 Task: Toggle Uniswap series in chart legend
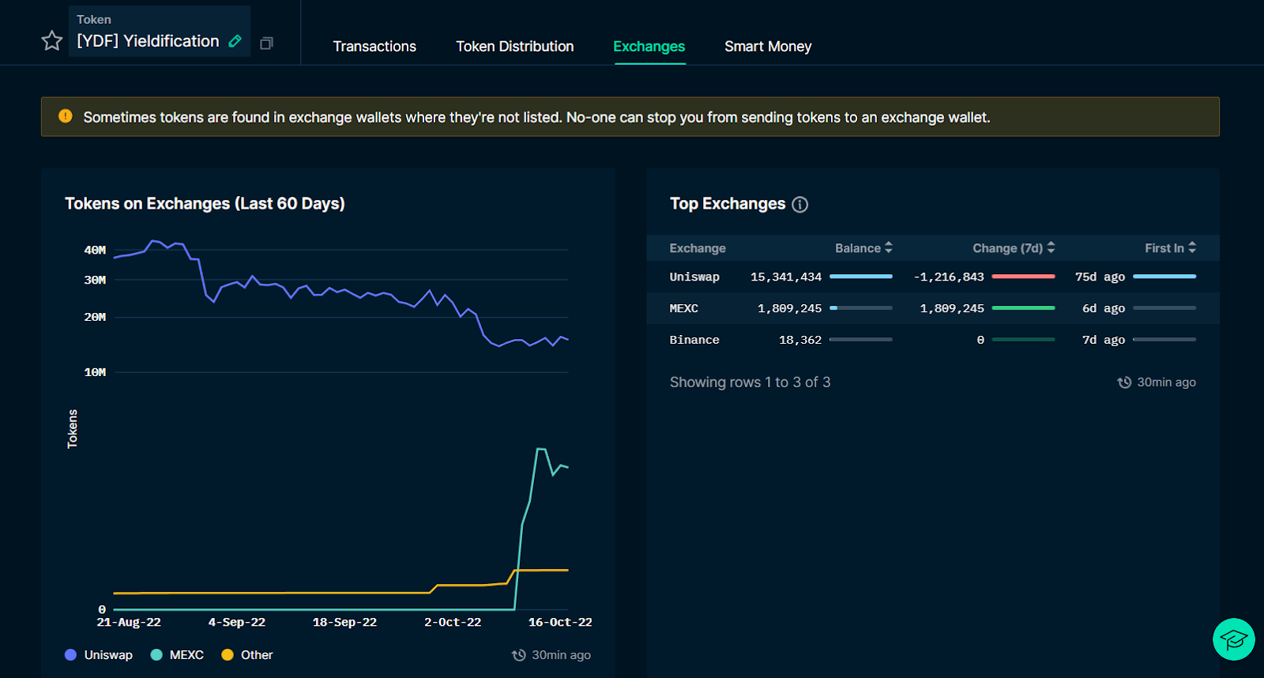pyautogui.click(x=99, y=655)
